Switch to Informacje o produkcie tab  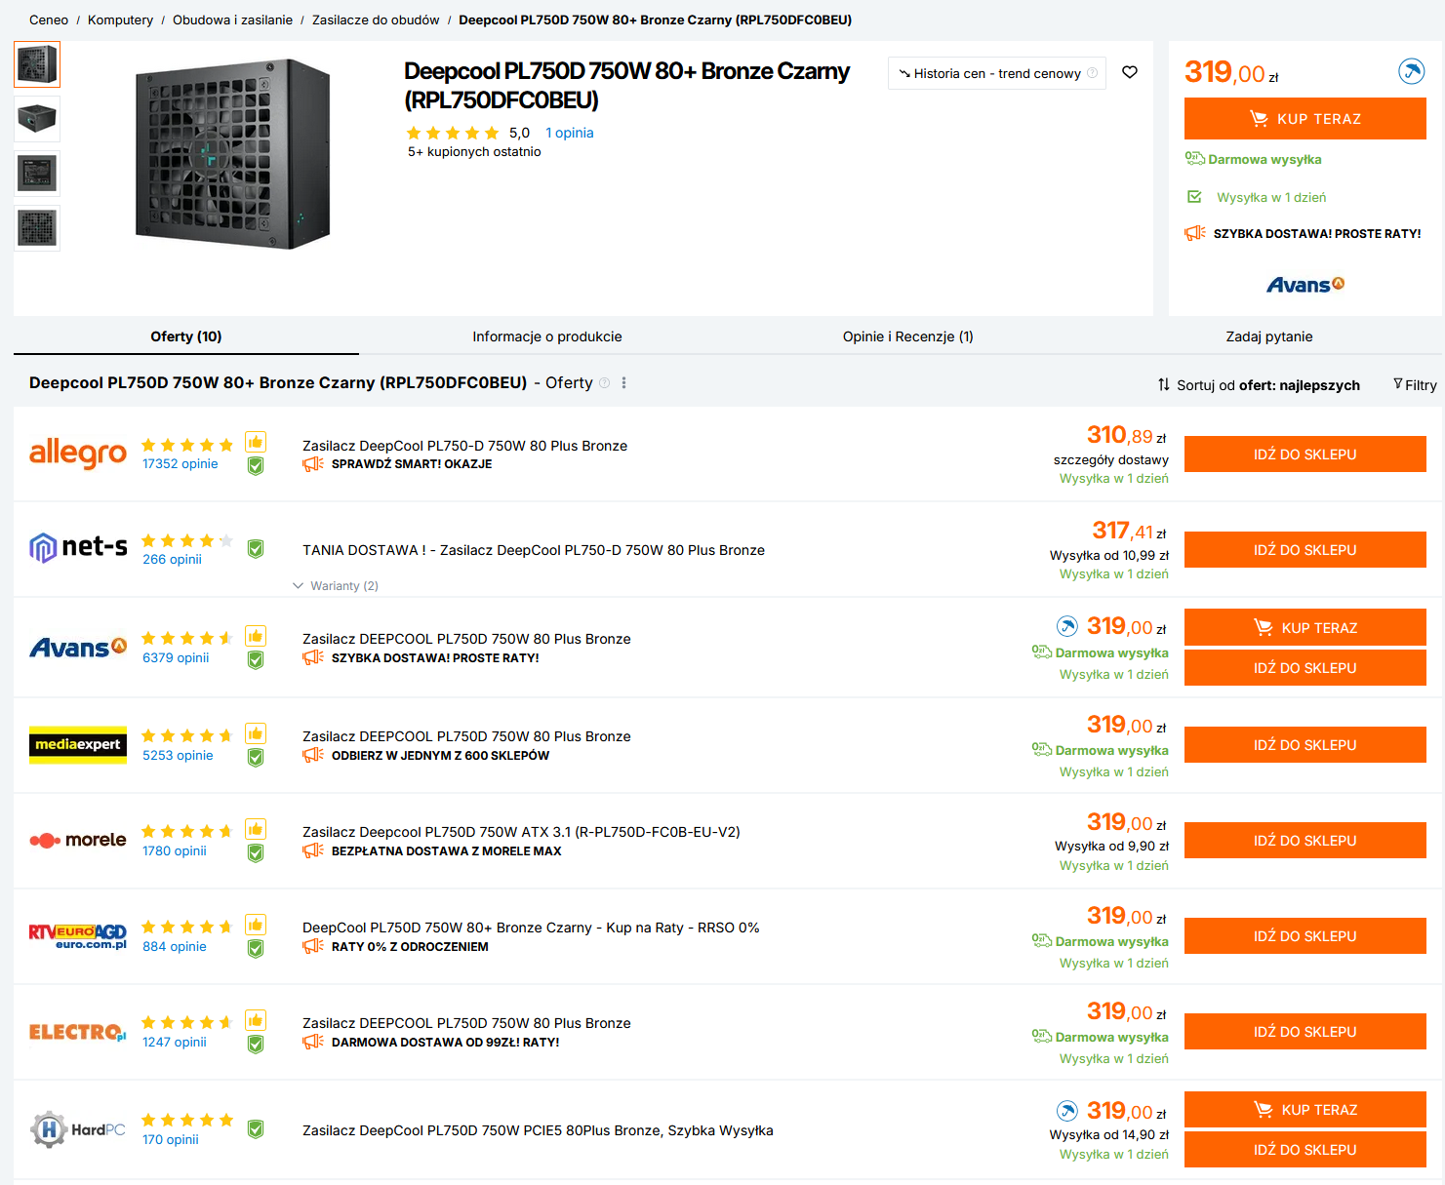point(546,336)
